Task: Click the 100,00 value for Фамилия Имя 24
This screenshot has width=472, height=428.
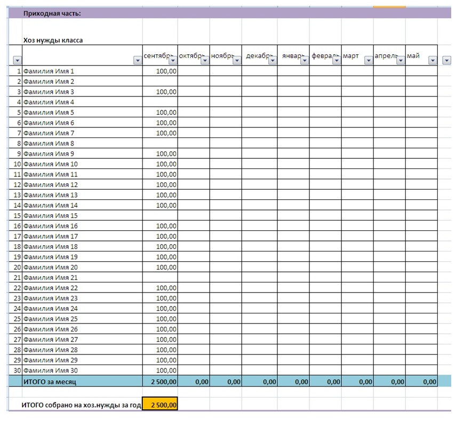Action: click(160, 308)
